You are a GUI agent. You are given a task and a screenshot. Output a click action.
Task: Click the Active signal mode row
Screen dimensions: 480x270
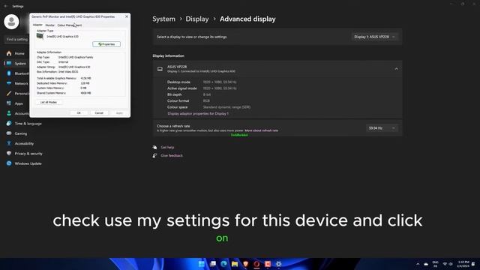tap(202, 88)
